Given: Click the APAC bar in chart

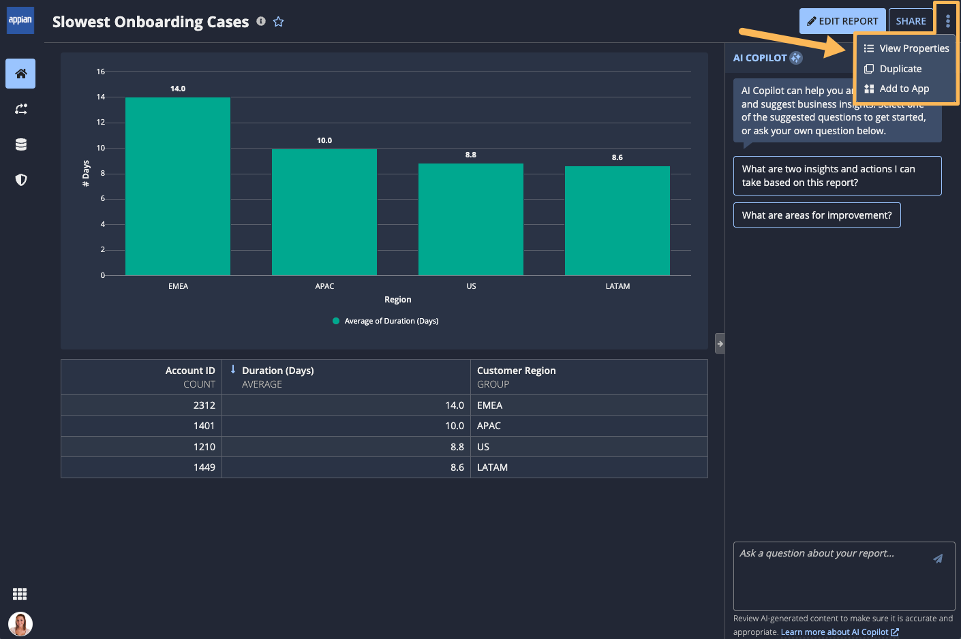Looking at the screenshot, I should (324, 212).
